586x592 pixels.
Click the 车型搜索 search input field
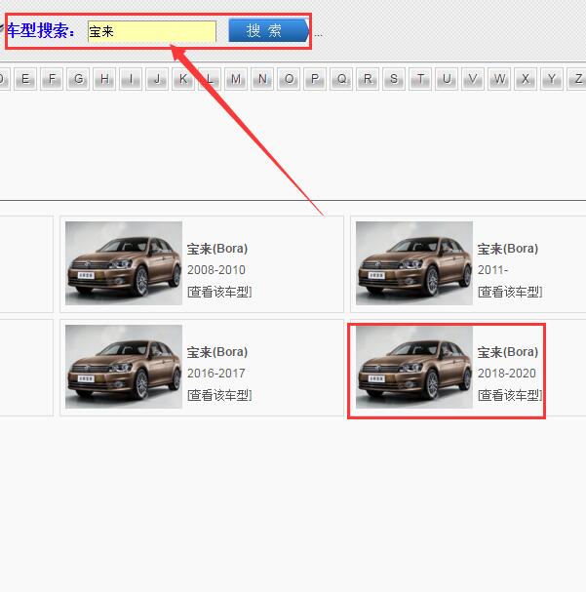pos(152,31)
